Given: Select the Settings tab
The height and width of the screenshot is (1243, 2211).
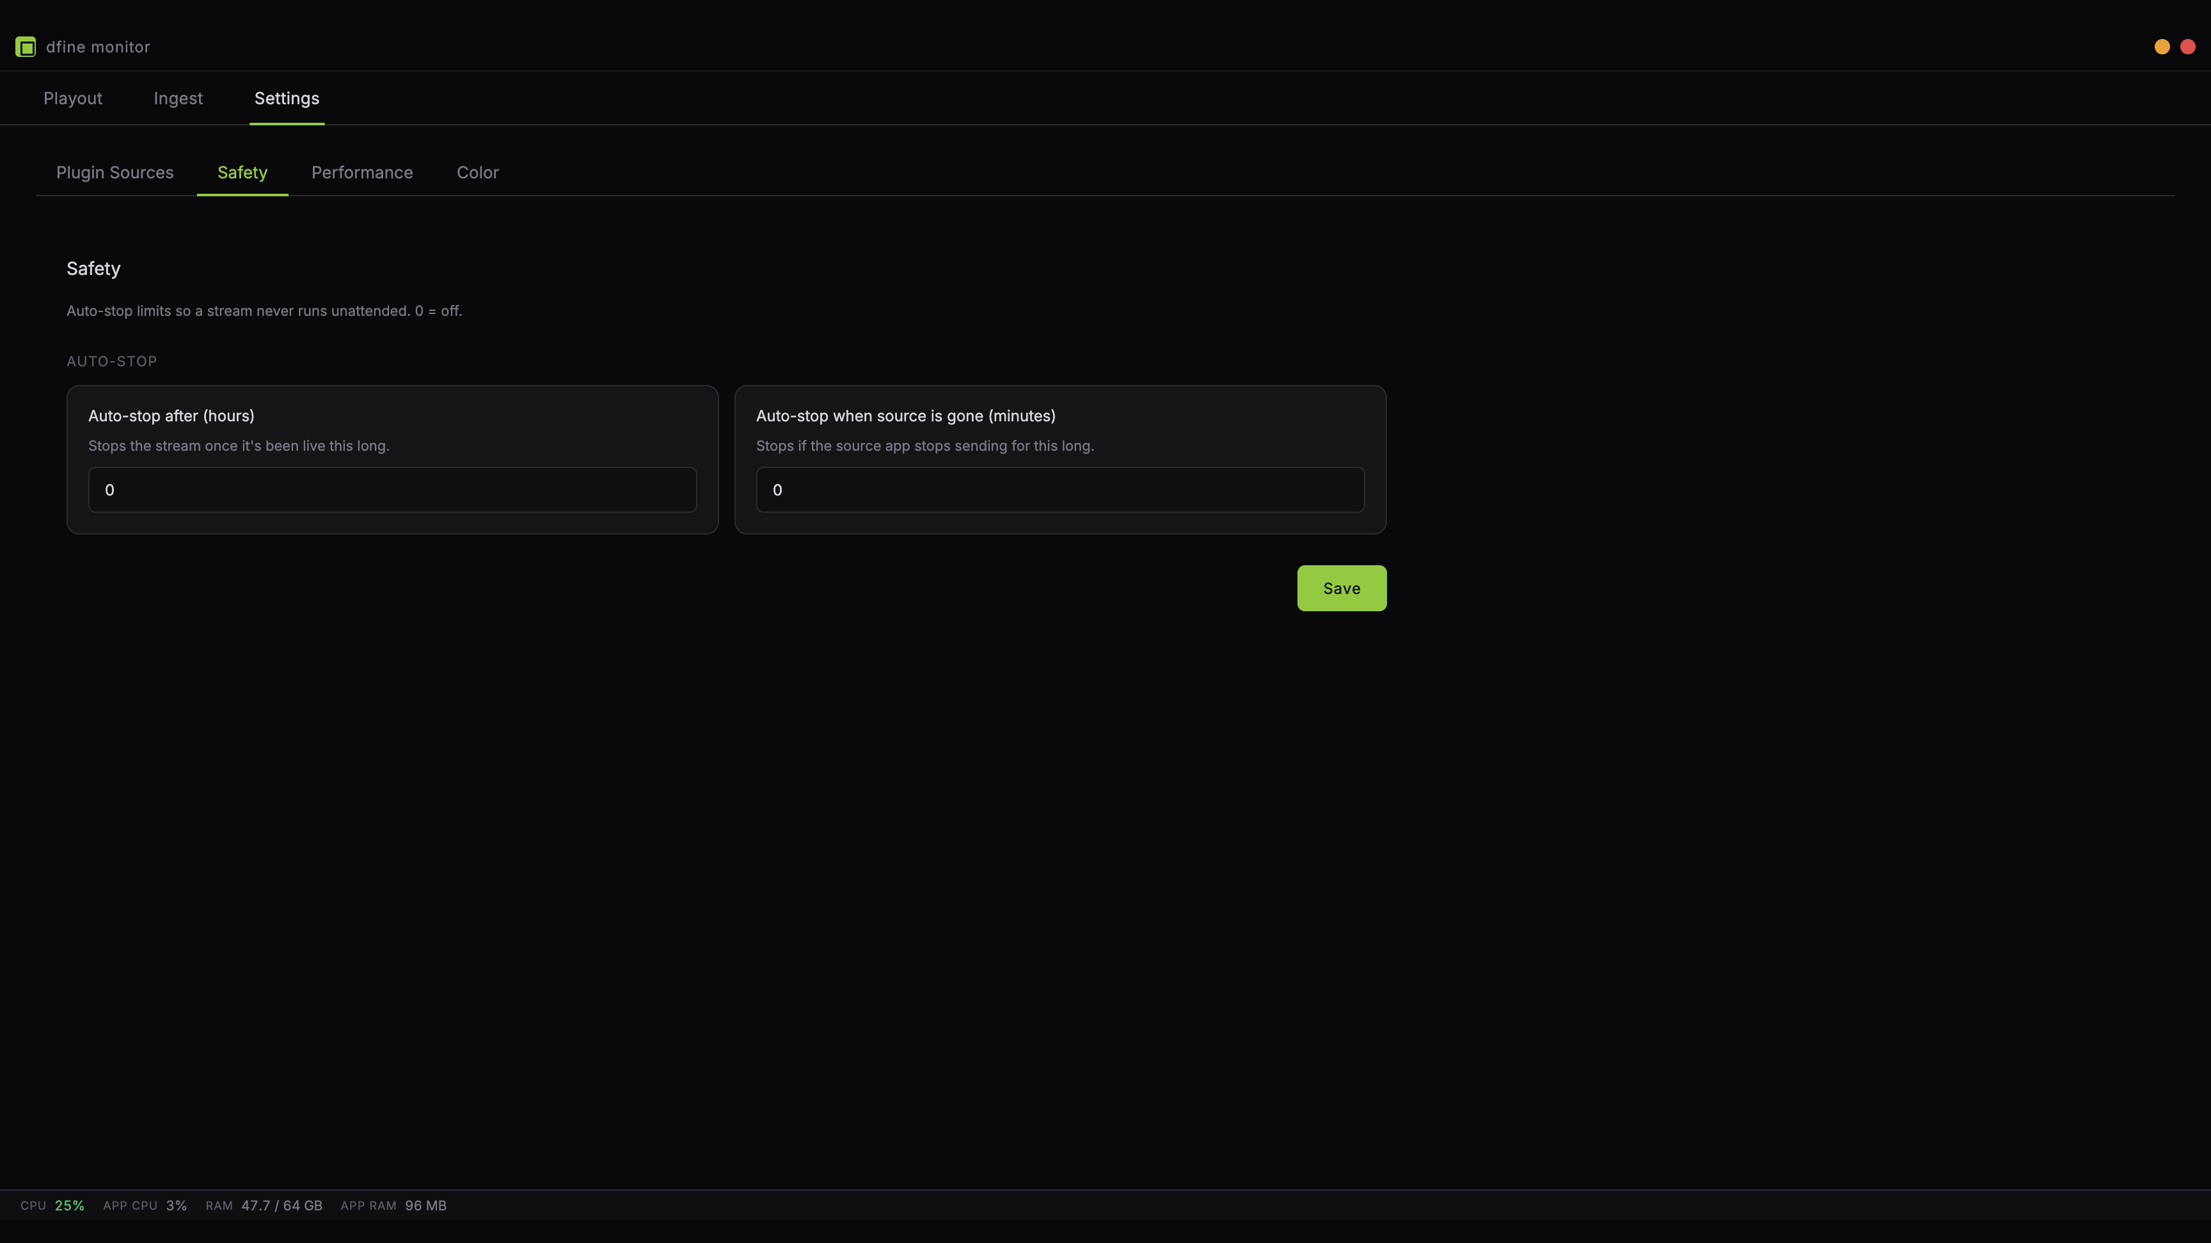Looking at the screenshot, I should pyautogui.click(x=287, y=98).
